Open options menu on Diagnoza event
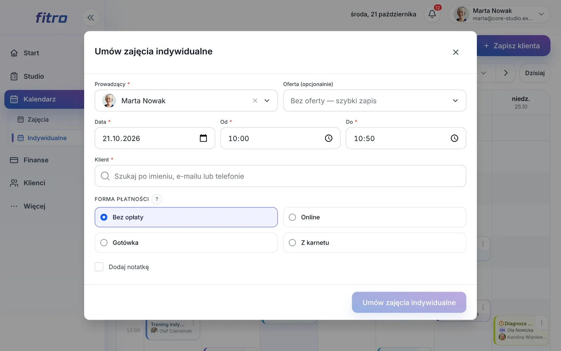This screenshot has height=351, width=561. (541, 323)
